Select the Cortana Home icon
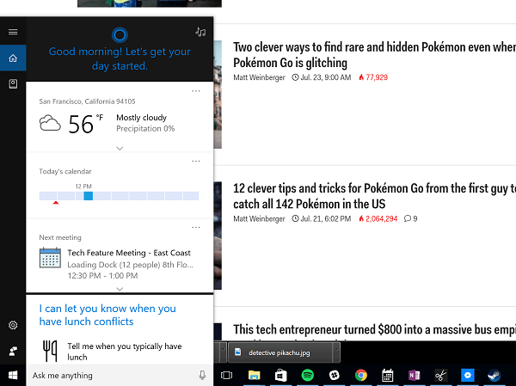516x386 pixels. click(13, 58)
